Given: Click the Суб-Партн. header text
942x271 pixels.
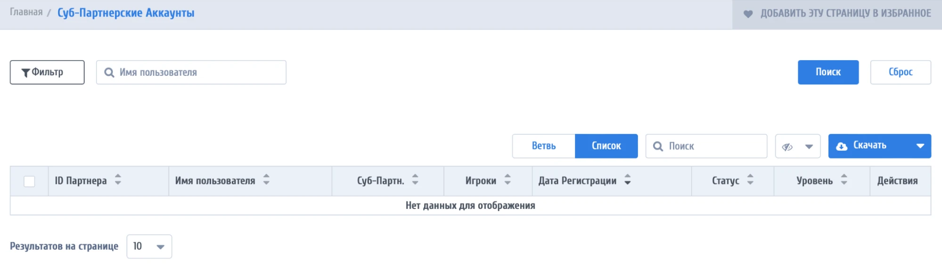Looking at the screenshot, I should [380, 181].
